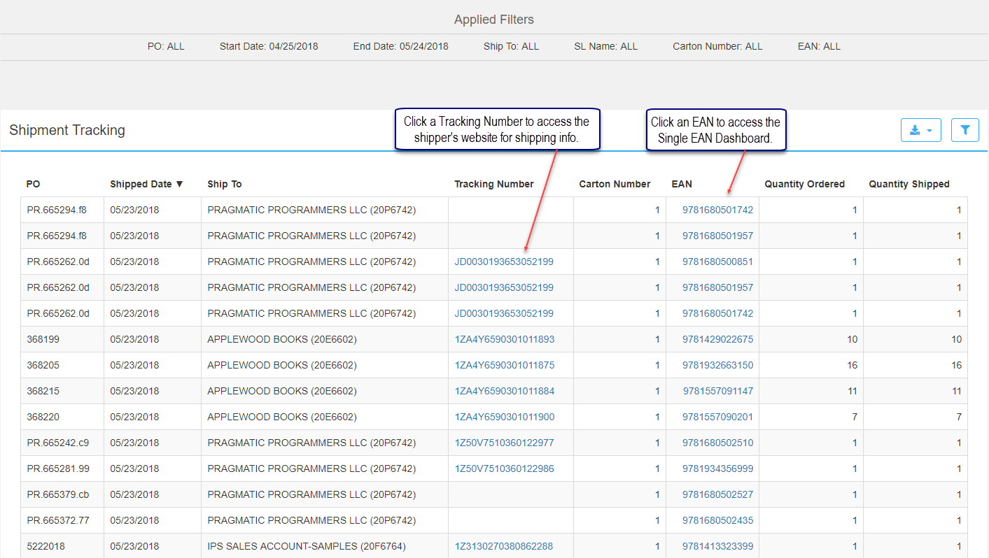Sort table by PO column header

[x=33, y=184]
